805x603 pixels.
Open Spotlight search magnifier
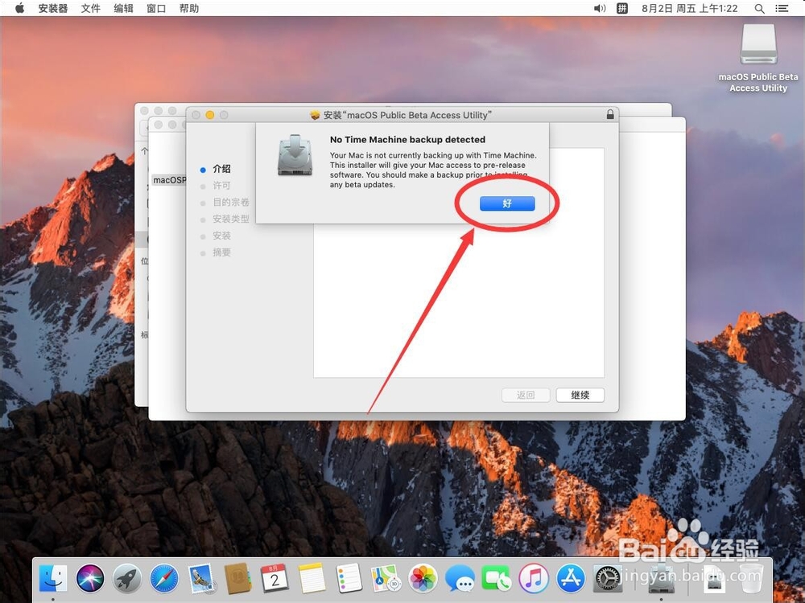(x=759, y=8)
